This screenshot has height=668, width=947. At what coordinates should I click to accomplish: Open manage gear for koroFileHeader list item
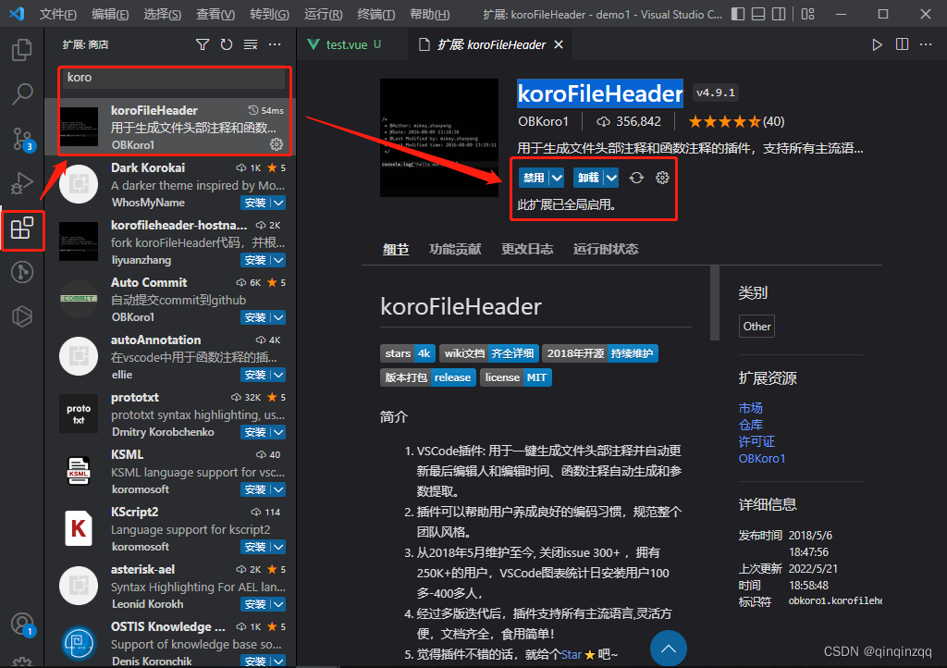tap(277, 144)
